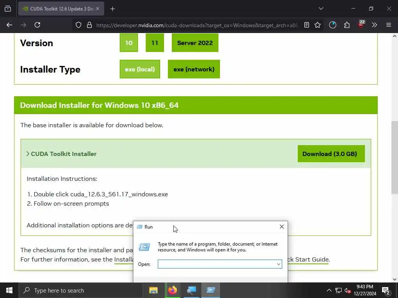This screenshot has height=298, width=398.
Task: Click the installer filename cuda_12.6.3_561.17_windows.exe
Action: pyautogui.click(x=119, y=194)
